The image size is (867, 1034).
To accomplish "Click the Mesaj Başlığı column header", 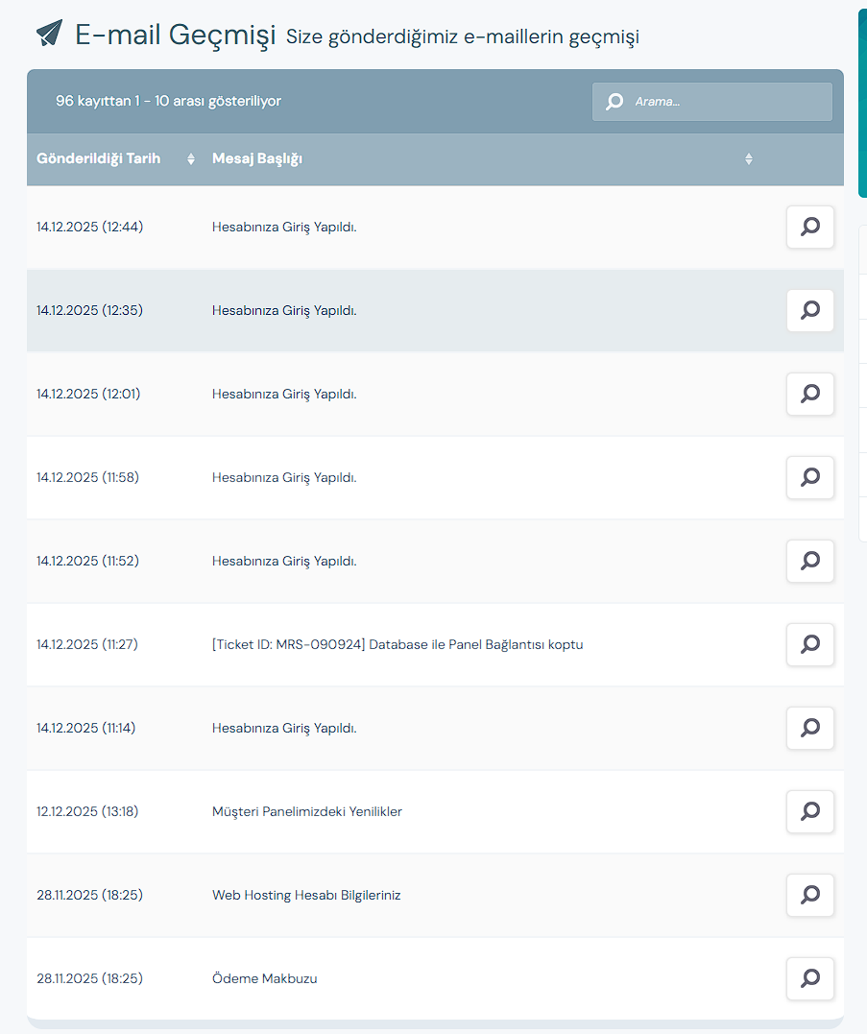I will 257,159.
